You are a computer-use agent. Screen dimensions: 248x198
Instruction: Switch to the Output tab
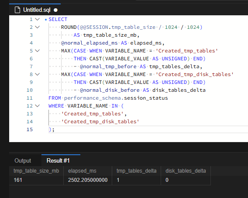pyautogui.click(x=23, y=160)
